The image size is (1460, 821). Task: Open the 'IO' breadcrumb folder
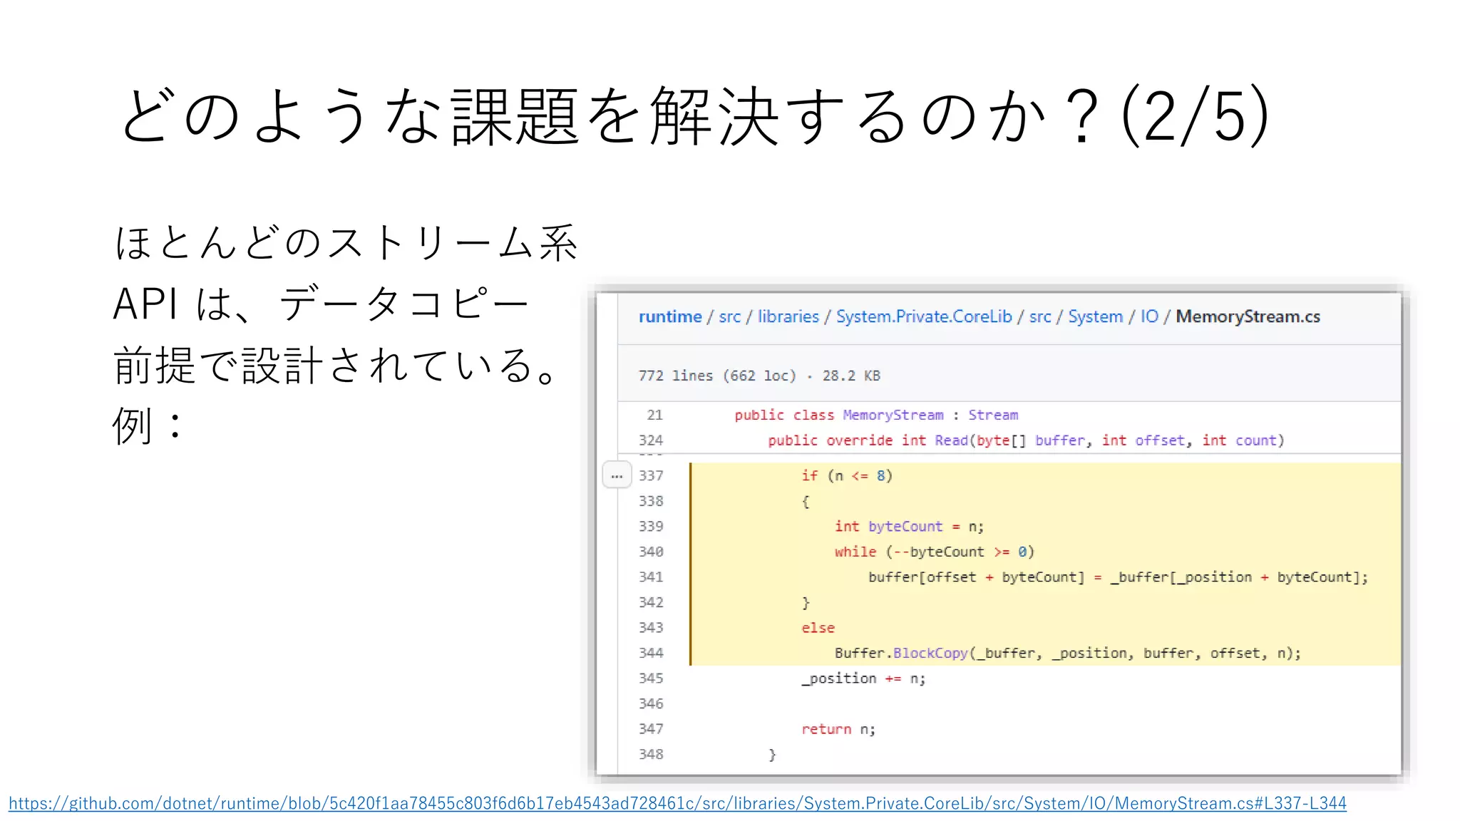coord(1149,316)
